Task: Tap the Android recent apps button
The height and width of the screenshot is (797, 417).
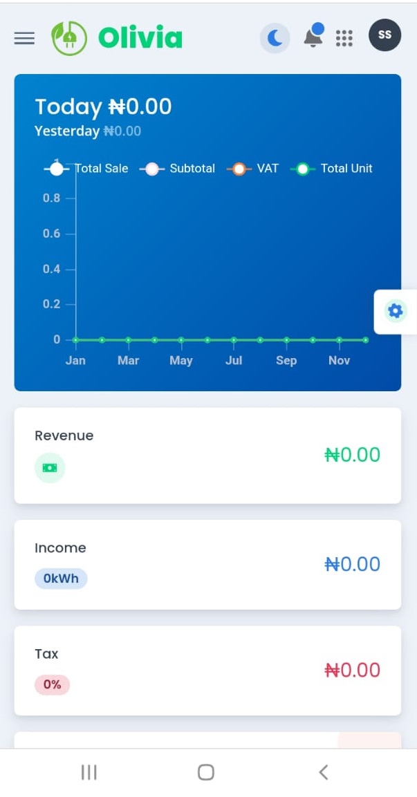Action: tap(89, 773)
